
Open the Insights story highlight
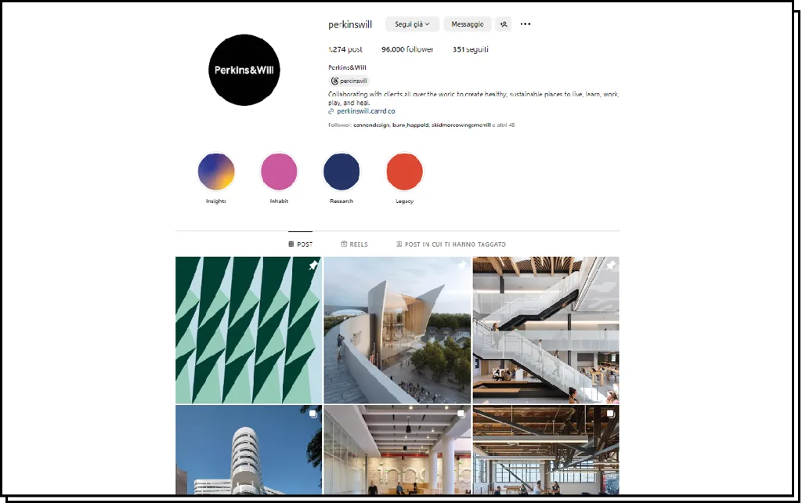pos(216,172)
